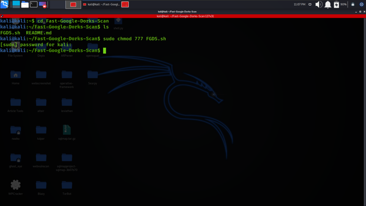Open power manager battery icon
The height and width of the screenshot is (206, 366).
tap(336, 4)
